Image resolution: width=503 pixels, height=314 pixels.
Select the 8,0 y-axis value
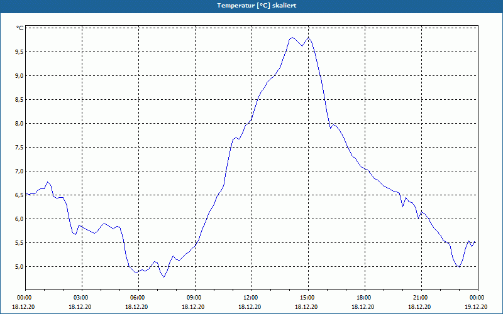pyautogui.click(x=19, y=124)
